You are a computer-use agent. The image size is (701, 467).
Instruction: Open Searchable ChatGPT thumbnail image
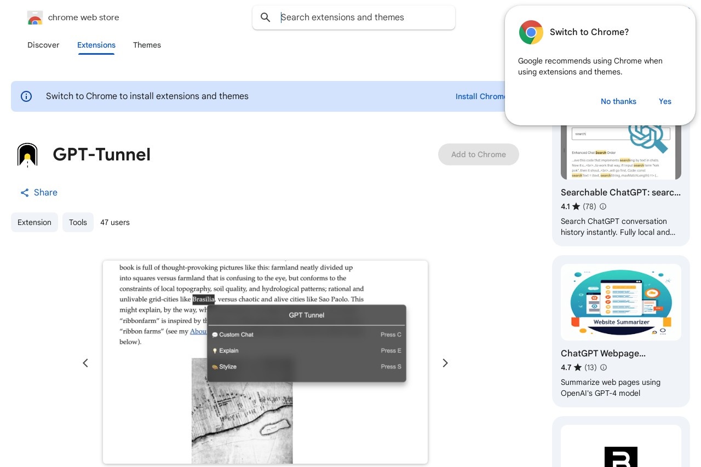[x=621, y=152]
